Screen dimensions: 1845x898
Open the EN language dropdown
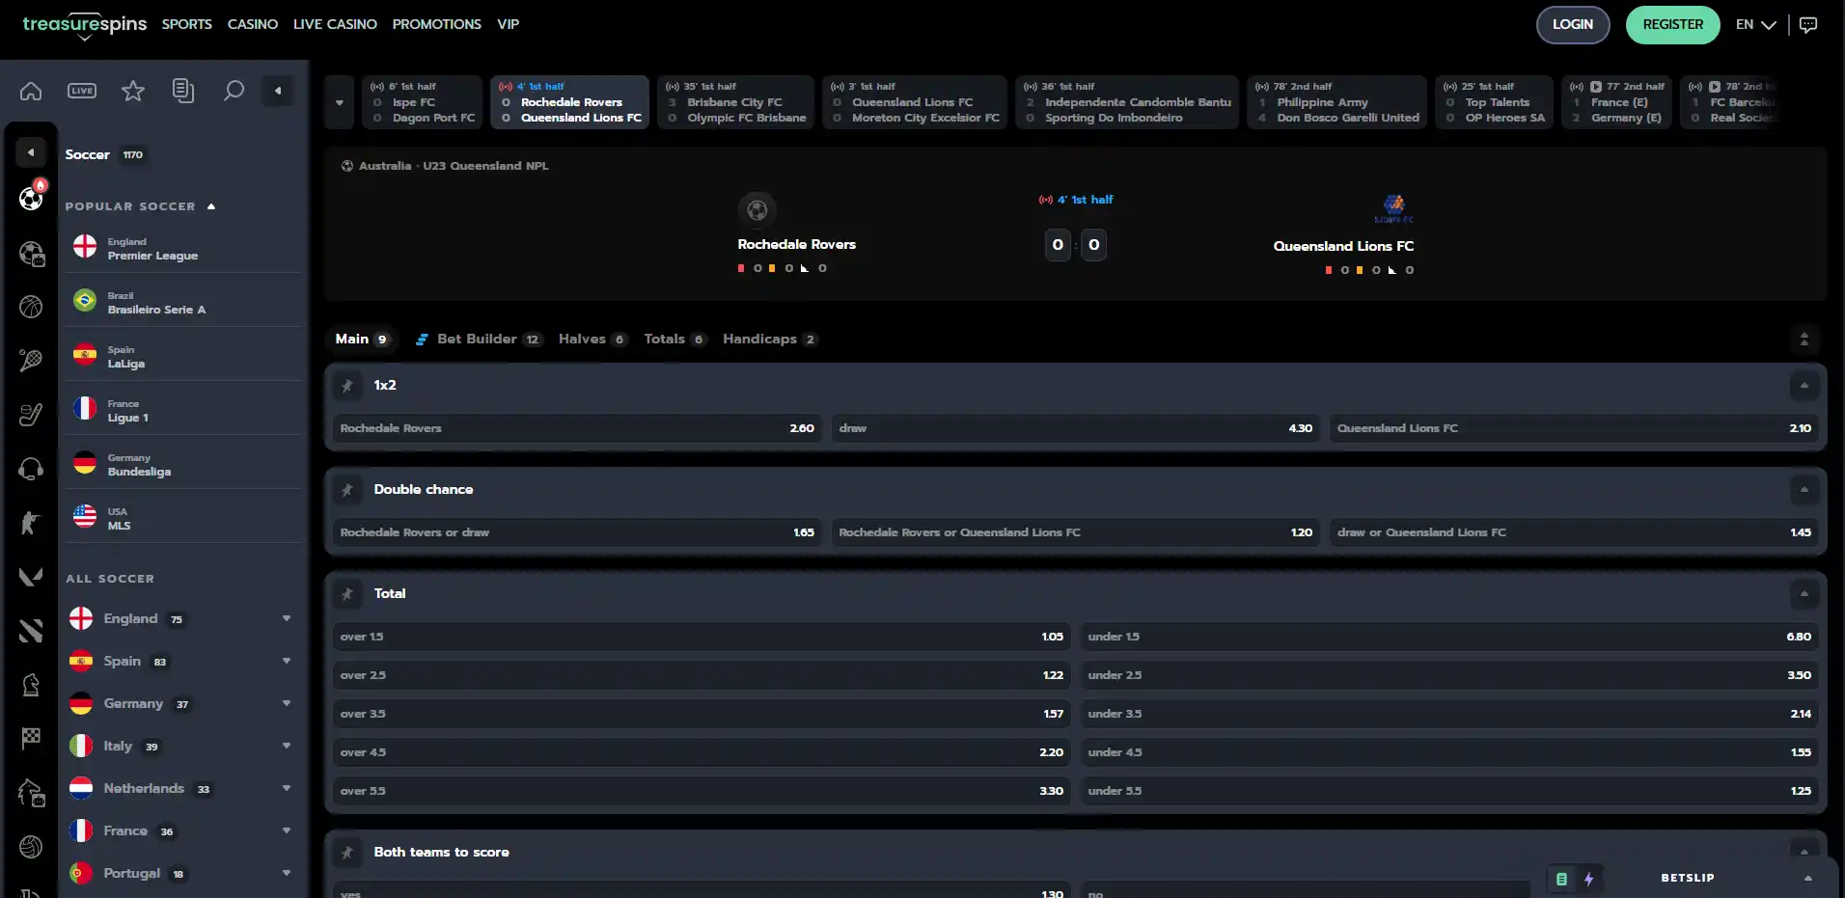(x=1755, y=25)
